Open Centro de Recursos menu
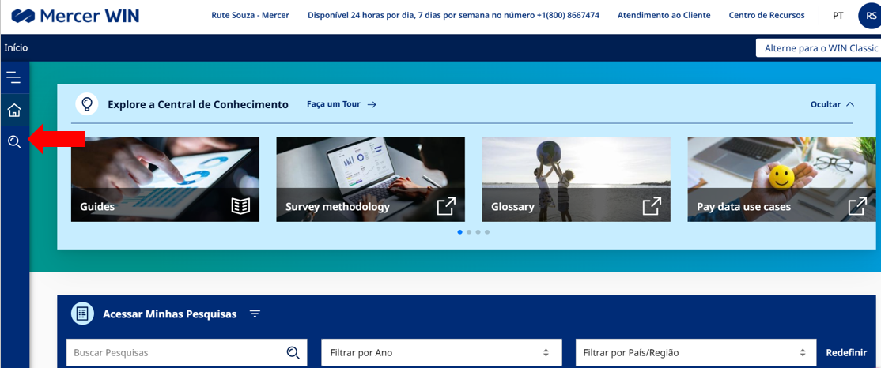 click(766, 15)
